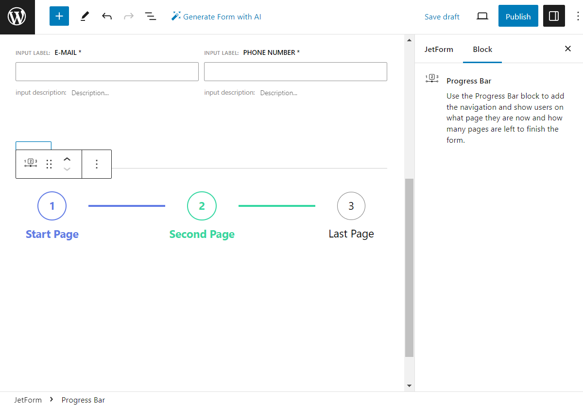Toggle the block inserter plus button

pyautogui.click(x=59, y=17)
